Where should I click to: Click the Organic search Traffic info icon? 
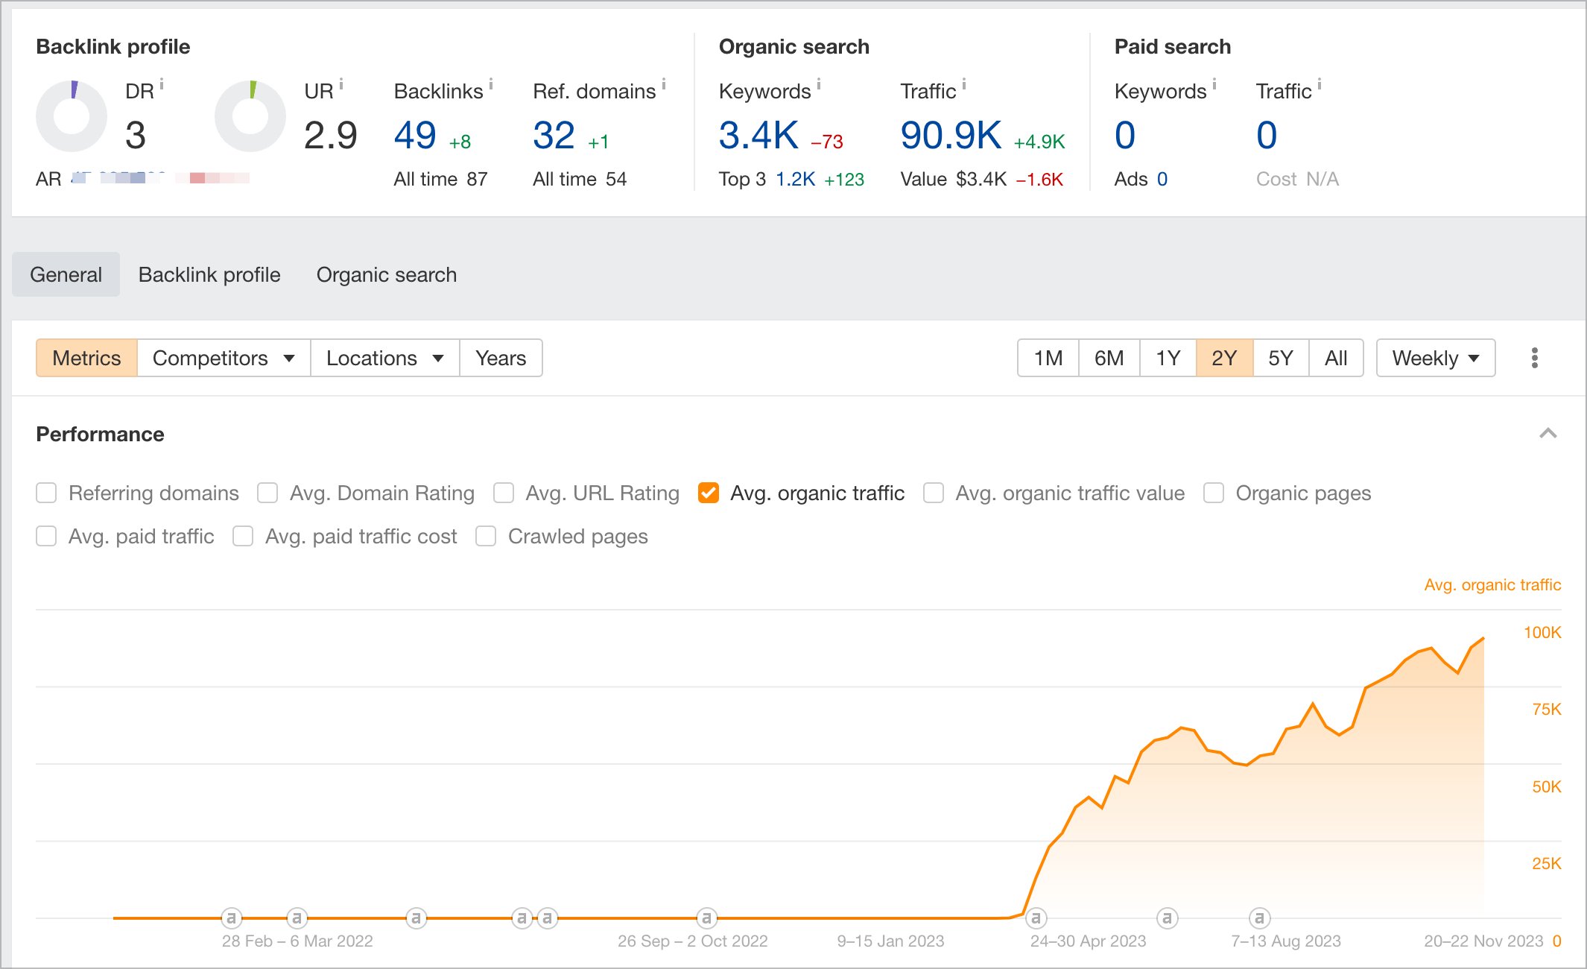pos(964,85)
